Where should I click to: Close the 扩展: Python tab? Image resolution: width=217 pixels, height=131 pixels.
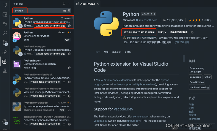click(x=98, y=4)
